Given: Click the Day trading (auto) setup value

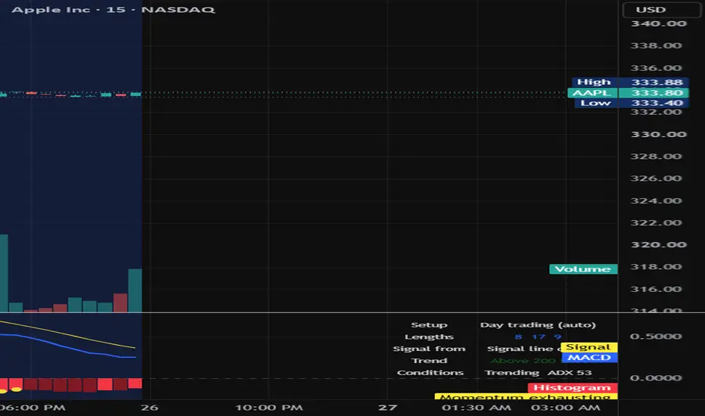Looking at the screenshot, I should point(538,324).
